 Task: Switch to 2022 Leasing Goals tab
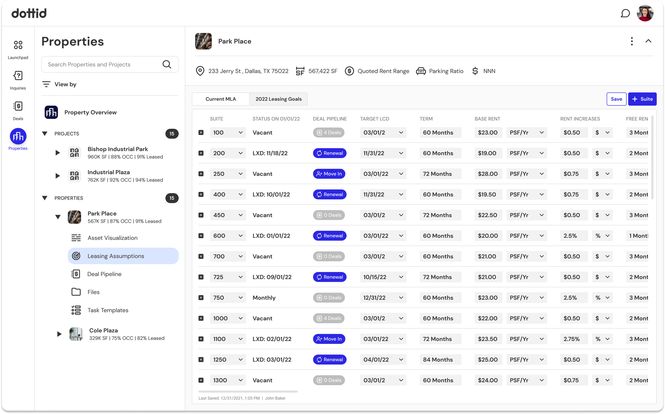tap(278, 99)
